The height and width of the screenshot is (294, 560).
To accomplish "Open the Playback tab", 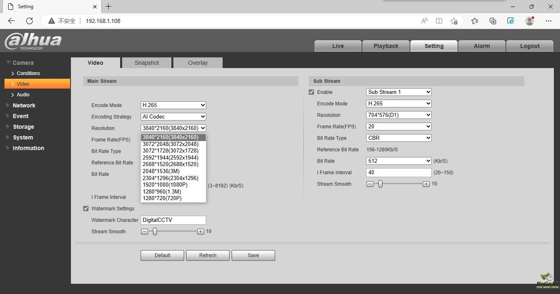I will [386, 46].
